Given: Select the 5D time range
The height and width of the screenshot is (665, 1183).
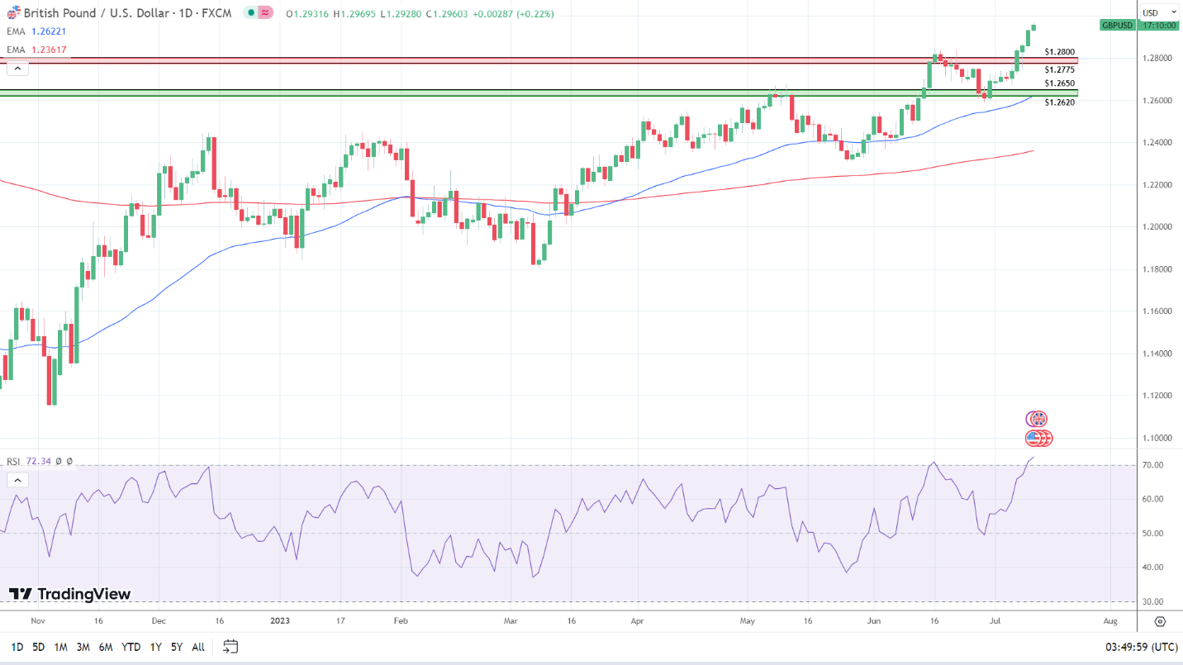Looking at the screenshot, I should [x=39, y=647].
